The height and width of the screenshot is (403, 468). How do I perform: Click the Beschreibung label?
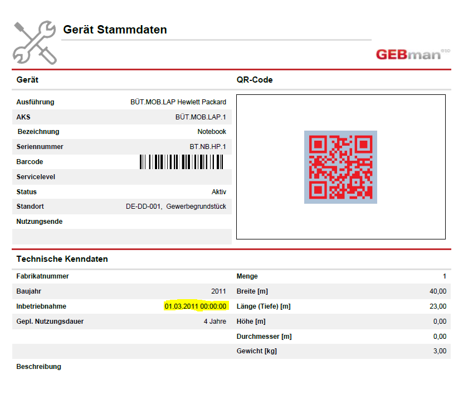tap(39, 367)
